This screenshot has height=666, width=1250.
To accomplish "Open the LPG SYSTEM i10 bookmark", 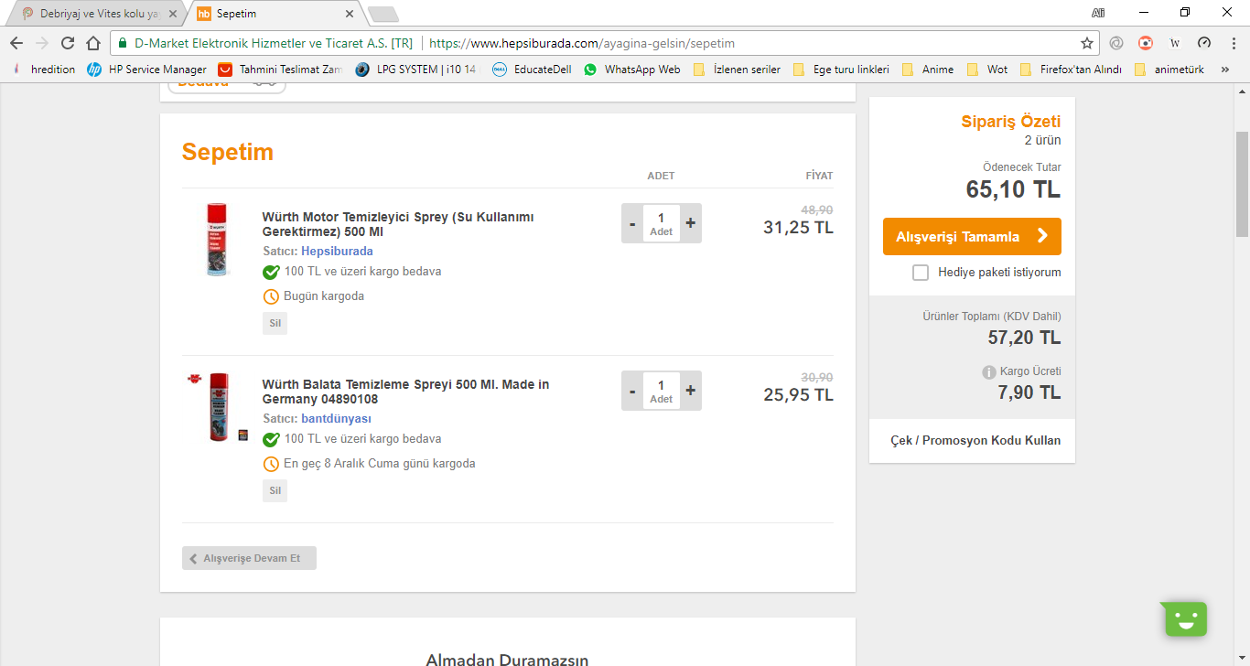I will coord(416,70).
